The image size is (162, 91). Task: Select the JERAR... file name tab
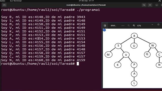[x=113, y=26]
